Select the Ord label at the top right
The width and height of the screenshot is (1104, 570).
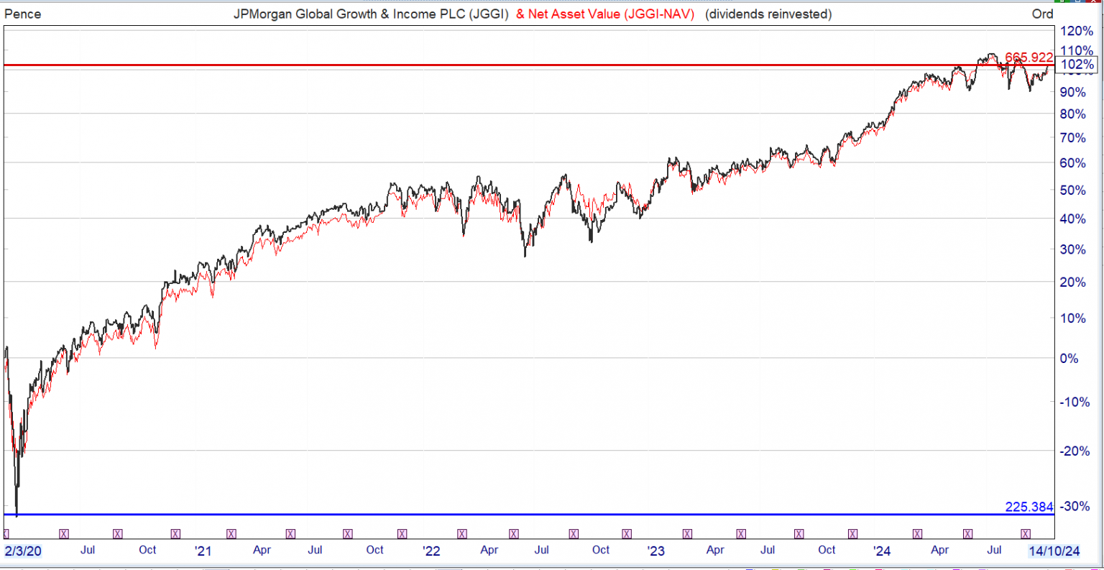[1043, 14]
